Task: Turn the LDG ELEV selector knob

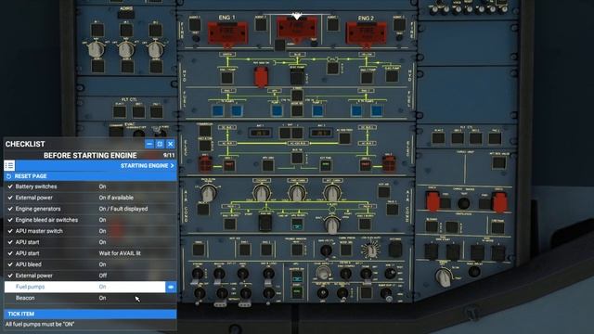Action: tap(370, 250)
